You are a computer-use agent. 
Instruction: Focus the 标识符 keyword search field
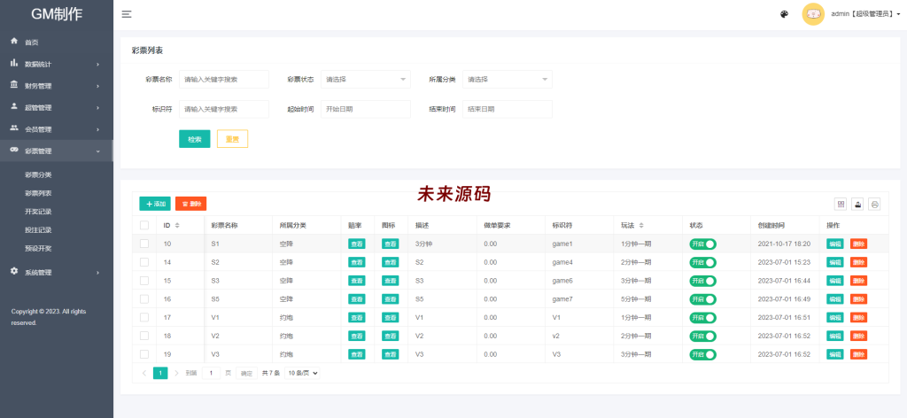(224, 109)
